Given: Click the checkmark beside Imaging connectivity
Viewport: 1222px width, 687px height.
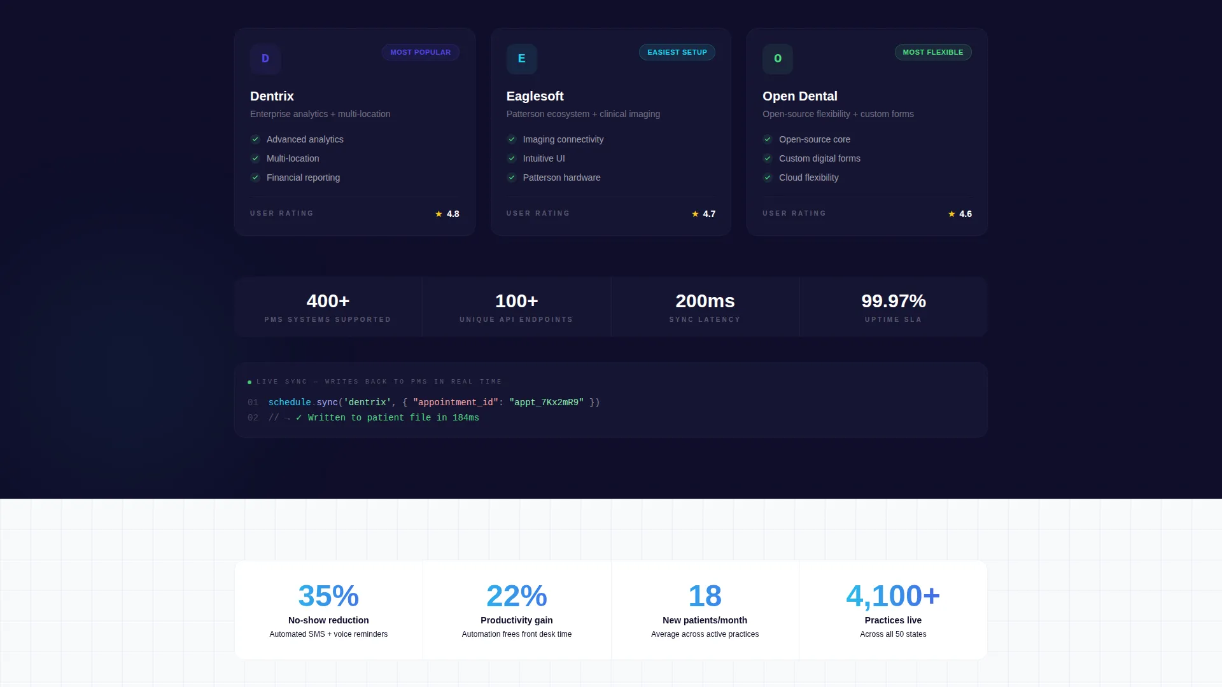Looking at the screenshot, I should [x=512, y=139].
